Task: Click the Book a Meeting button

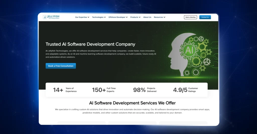Action: coord(190,17)
